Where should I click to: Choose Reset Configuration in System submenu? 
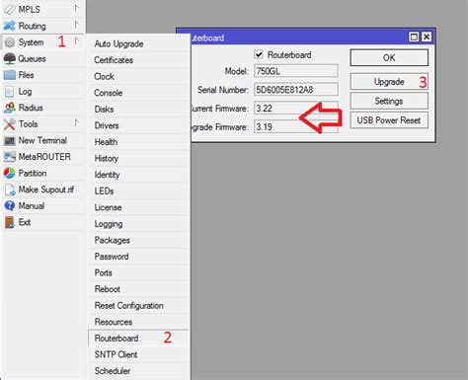point(138,306)
